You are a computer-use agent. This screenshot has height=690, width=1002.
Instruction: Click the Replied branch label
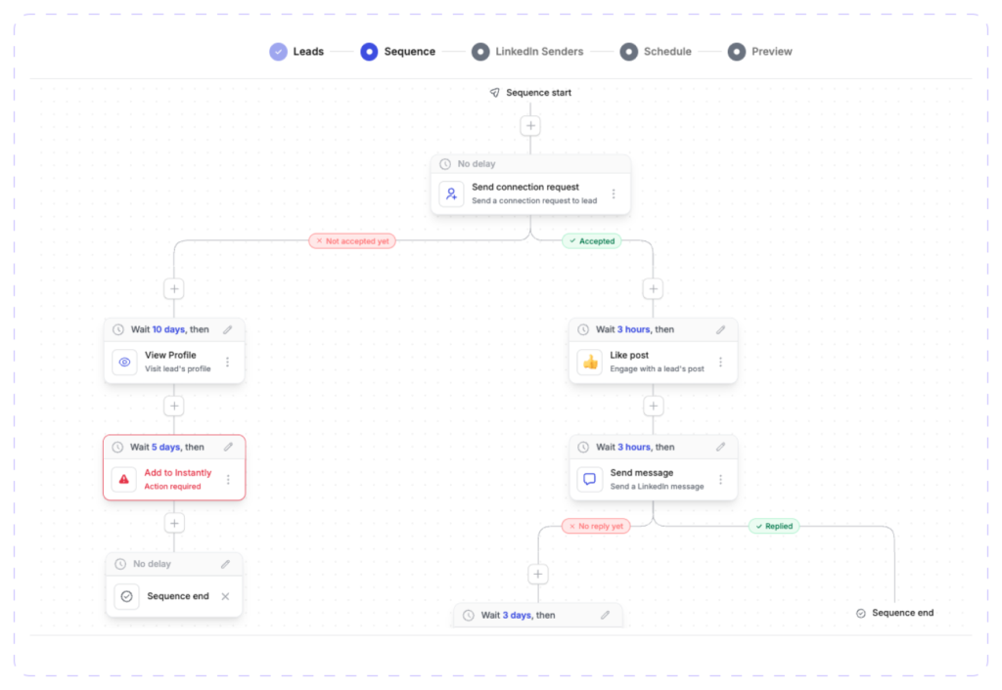[774, 526]
